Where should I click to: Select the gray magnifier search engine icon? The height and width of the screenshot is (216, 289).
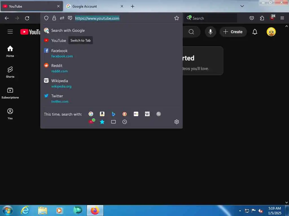point(159,114)
